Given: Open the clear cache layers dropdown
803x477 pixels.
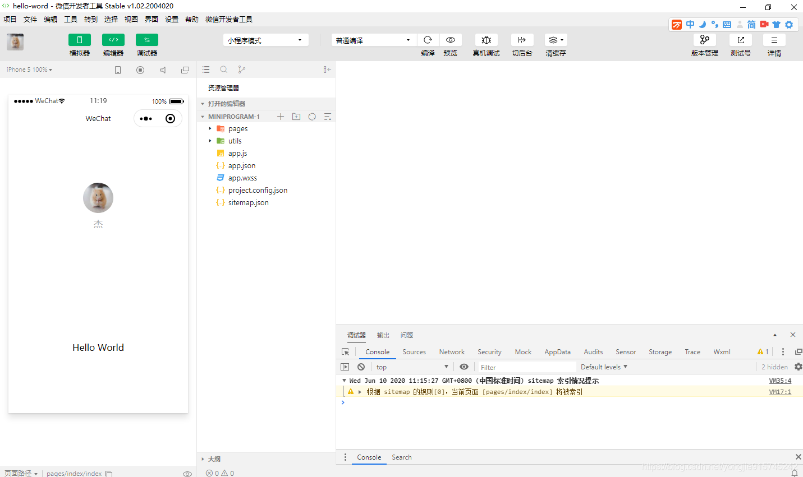Looking at the screenshot, I should (556, 40).
